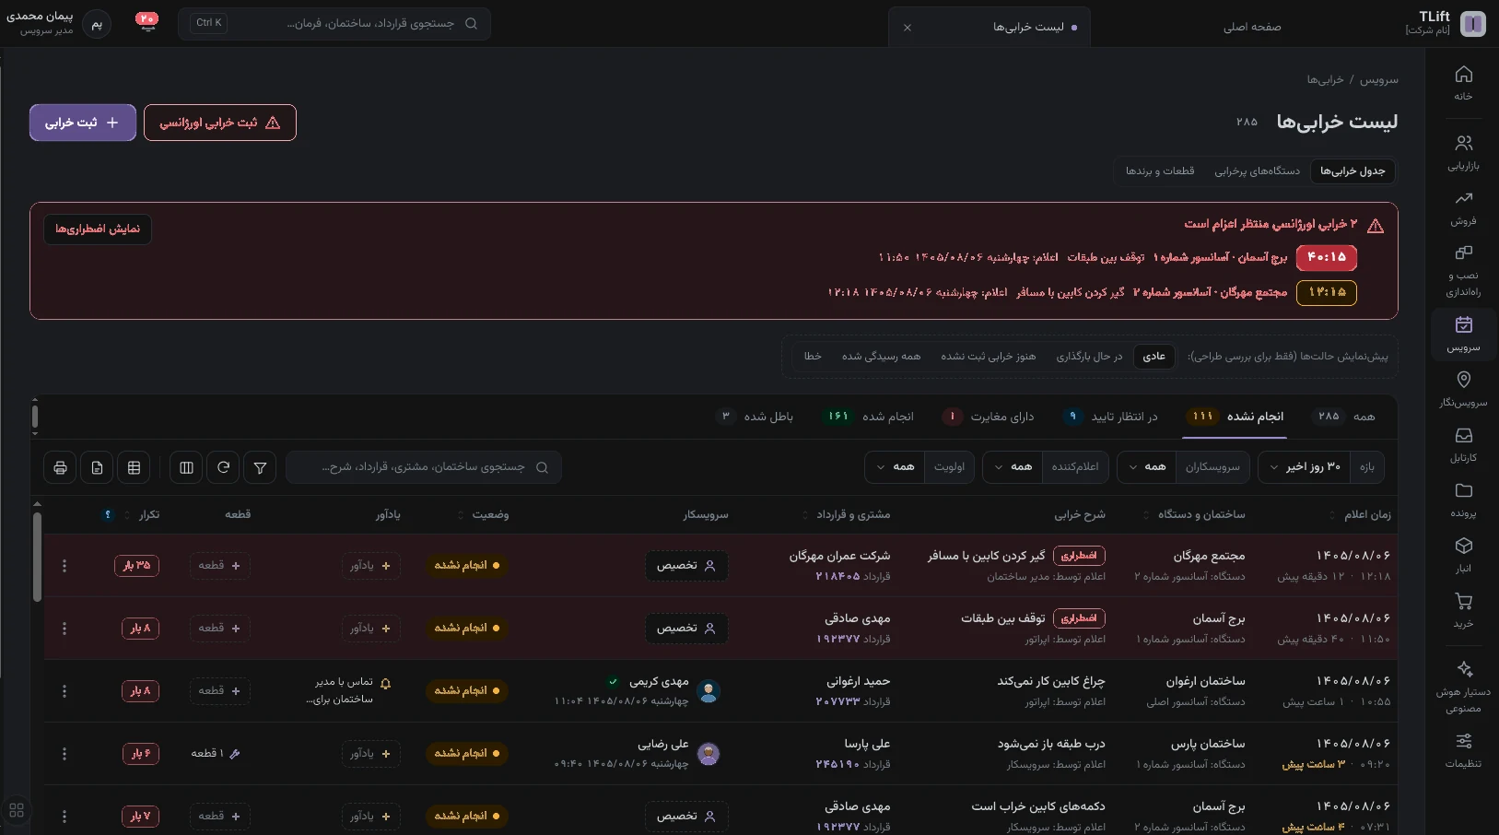Click the table search input جستجوی ساختمان
This screenshot has height=835, width=1499.
coord(424,467)
